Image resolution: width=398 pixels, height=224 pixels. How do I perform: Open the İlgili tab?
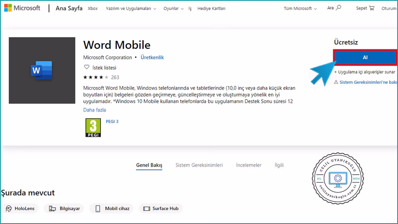coord(279,165)
